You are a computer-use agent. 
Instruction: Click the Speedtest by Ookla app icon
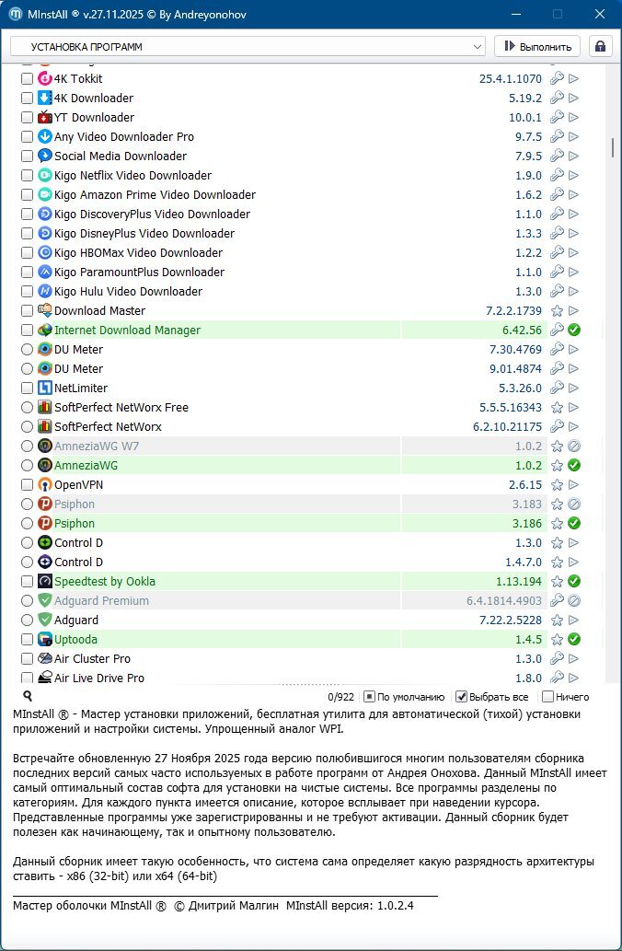tap(45, 582)
